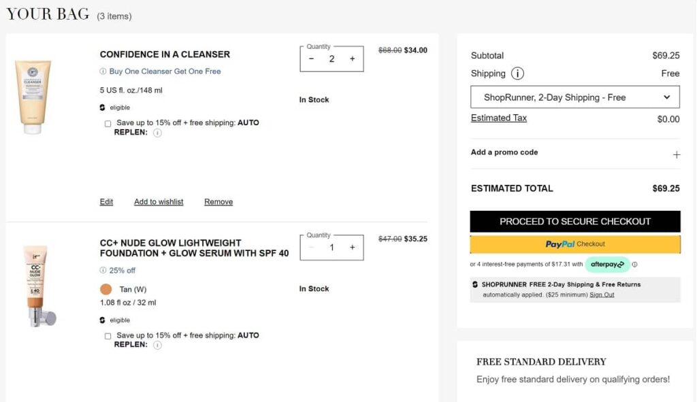The image size is (697, 402).
Task: Select the Tan (W) shade swatch
Action: (106, 289)
